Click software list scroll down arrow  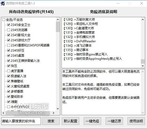coord(58,109)
